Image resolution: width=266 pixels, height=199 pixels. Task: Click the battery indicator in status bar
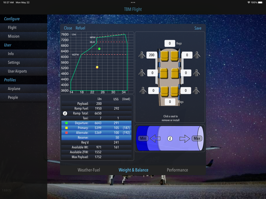pos(260,3)
